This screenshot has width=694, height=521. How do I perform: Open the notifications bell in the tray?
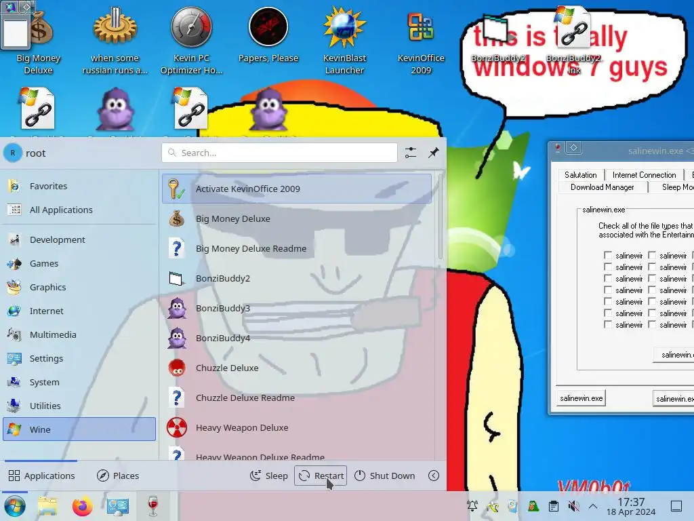tap(472, 506)
